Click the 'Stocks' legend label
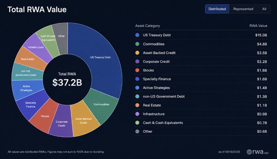The width and height of the screenshot is (277, 159). click(x=148, y=70)
